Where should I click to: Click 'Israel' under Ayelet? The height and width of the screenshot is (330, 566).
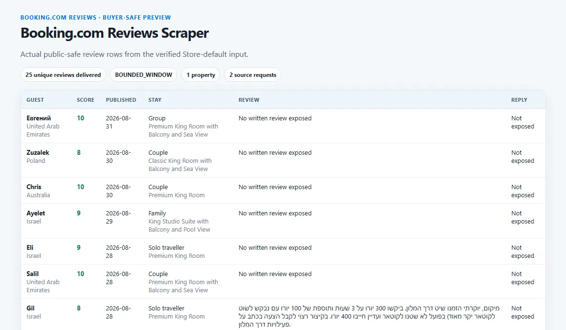point(33,221)
